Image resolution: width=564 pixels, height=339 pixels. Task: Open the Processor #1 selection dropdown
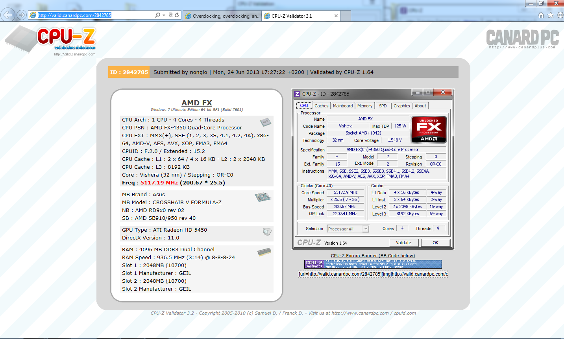[366, 229]
